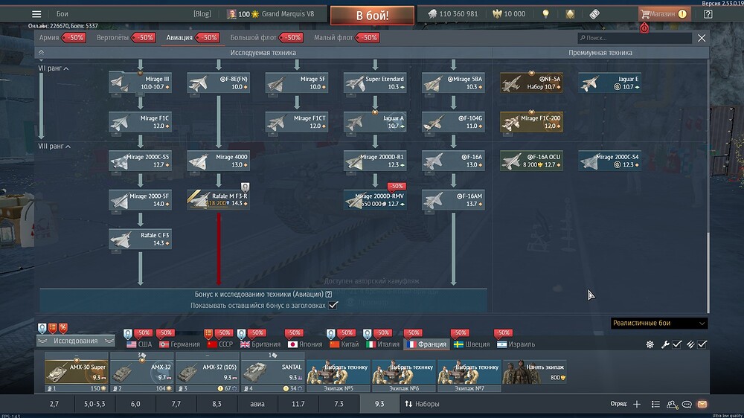Toggle "Показывать оставшийся бонус в заголовках" checkbox

pyautogui.click(x=333, y=305)
